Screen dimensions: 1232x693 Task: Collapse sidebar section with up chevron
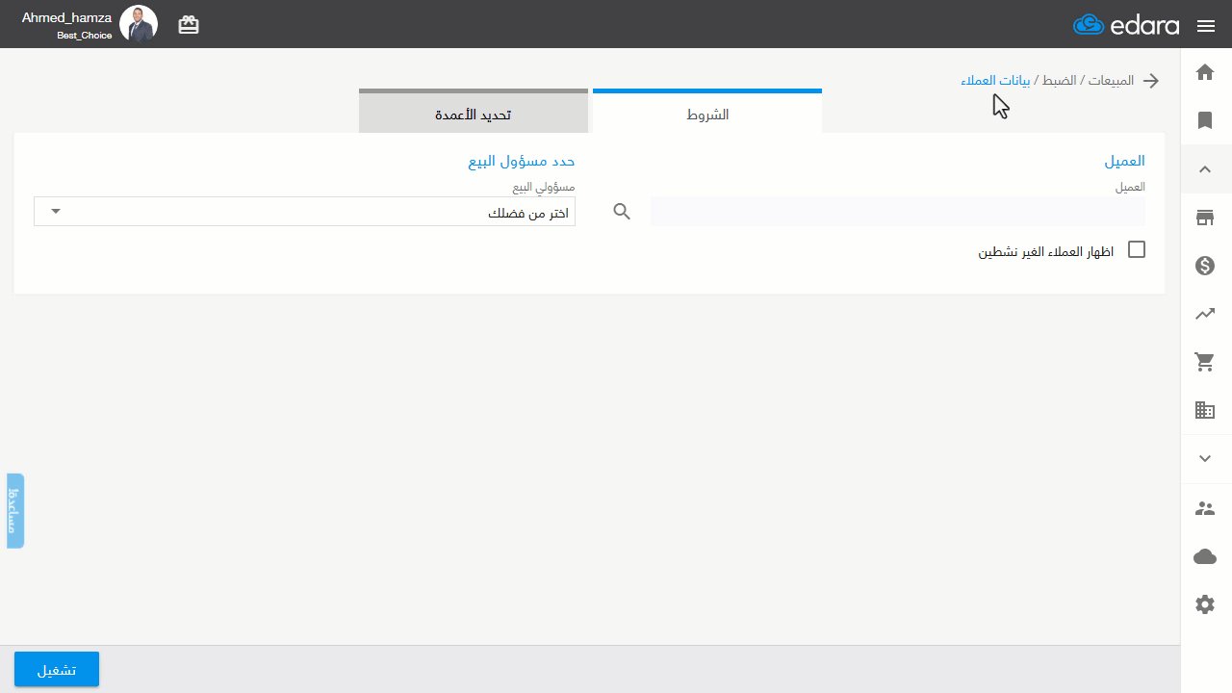(x=1205, y=169)
